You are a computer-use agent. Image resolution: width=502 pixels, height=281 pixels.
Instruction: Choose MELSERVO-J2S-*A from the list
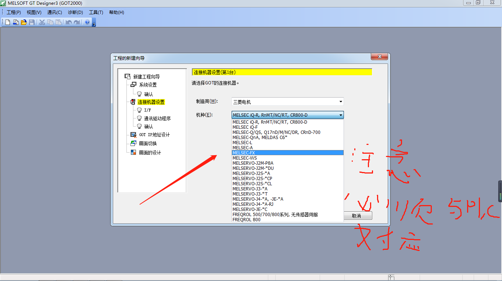(x=288, y=174)
